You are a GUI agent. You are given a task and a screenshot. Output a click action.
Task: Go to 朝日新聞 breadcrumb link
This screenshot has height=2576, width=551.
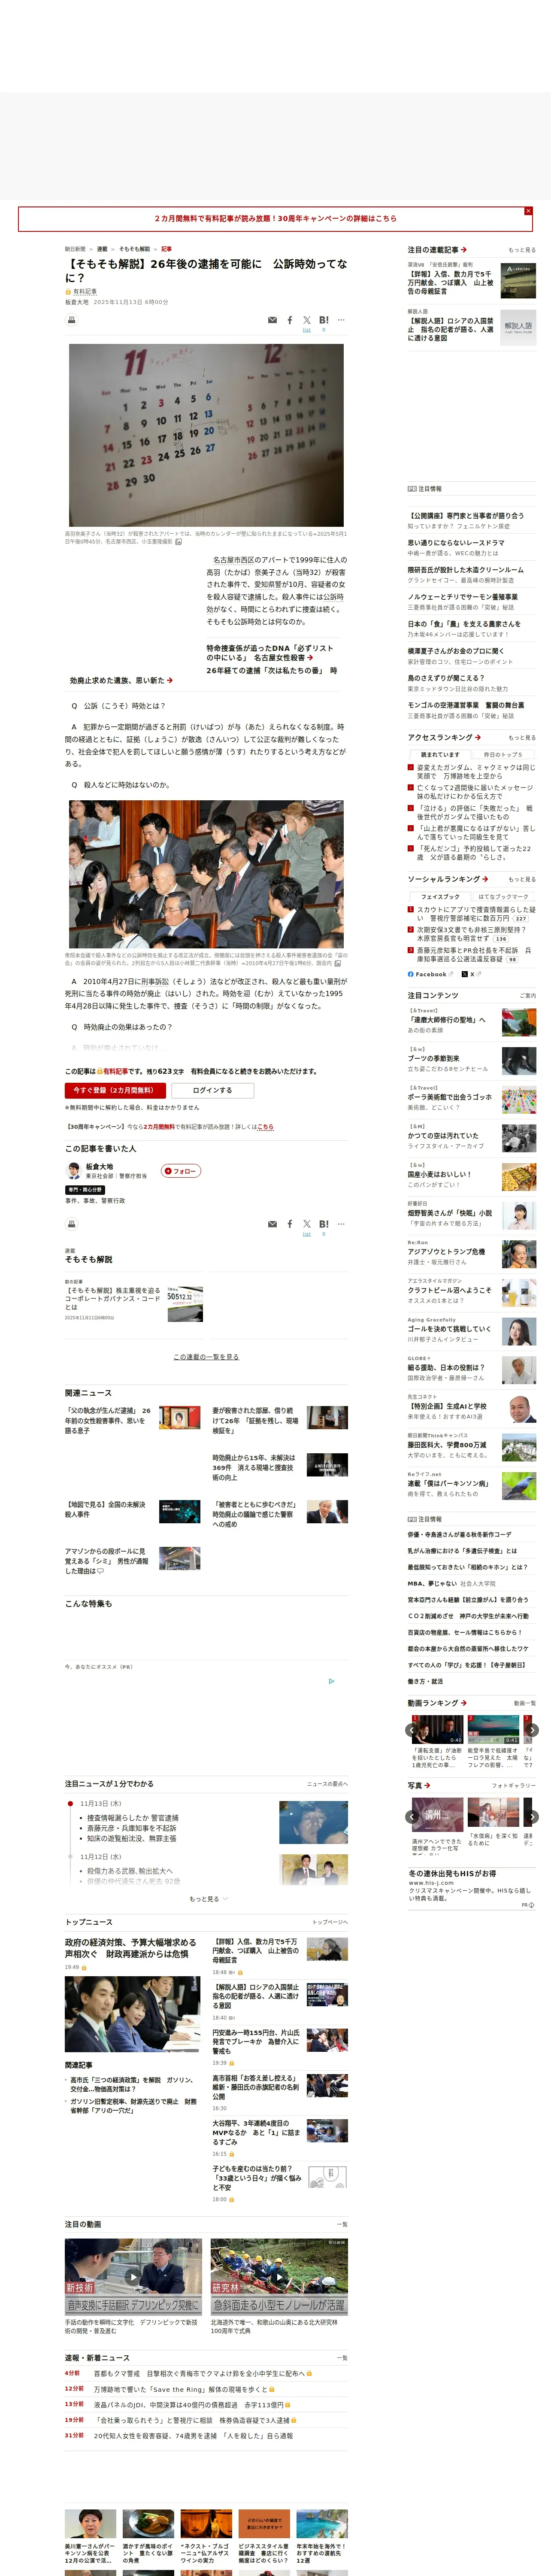[x=75, y=249]
